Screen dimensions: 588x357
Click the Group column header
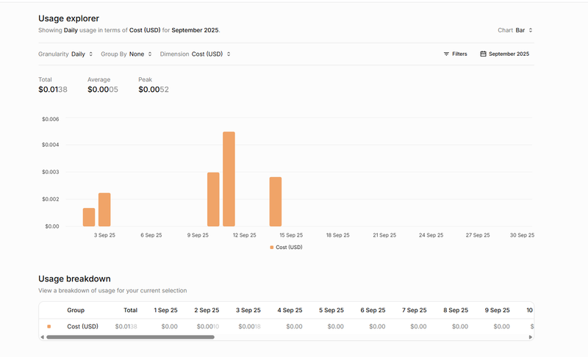click(x=76, y=310)
